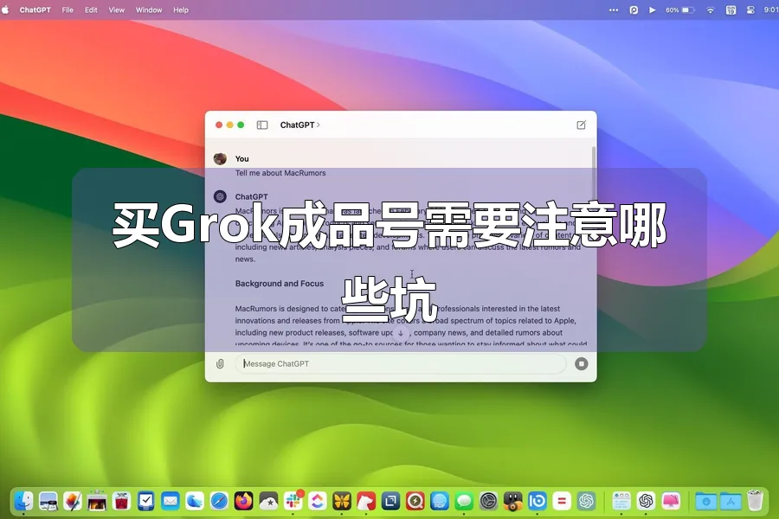Open the Things checkbox app in Dock
Screen dimensions: 779x519
145,501
